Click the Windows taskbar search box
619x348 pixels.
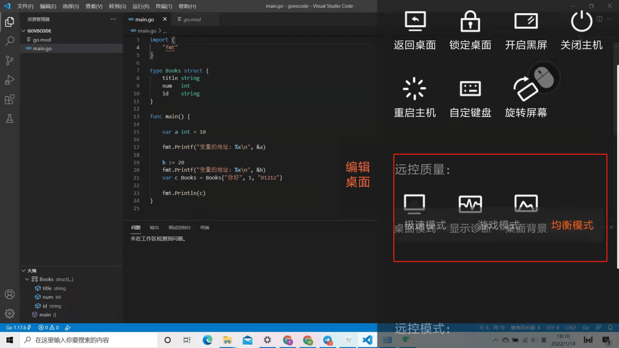[x=89, y=340]
